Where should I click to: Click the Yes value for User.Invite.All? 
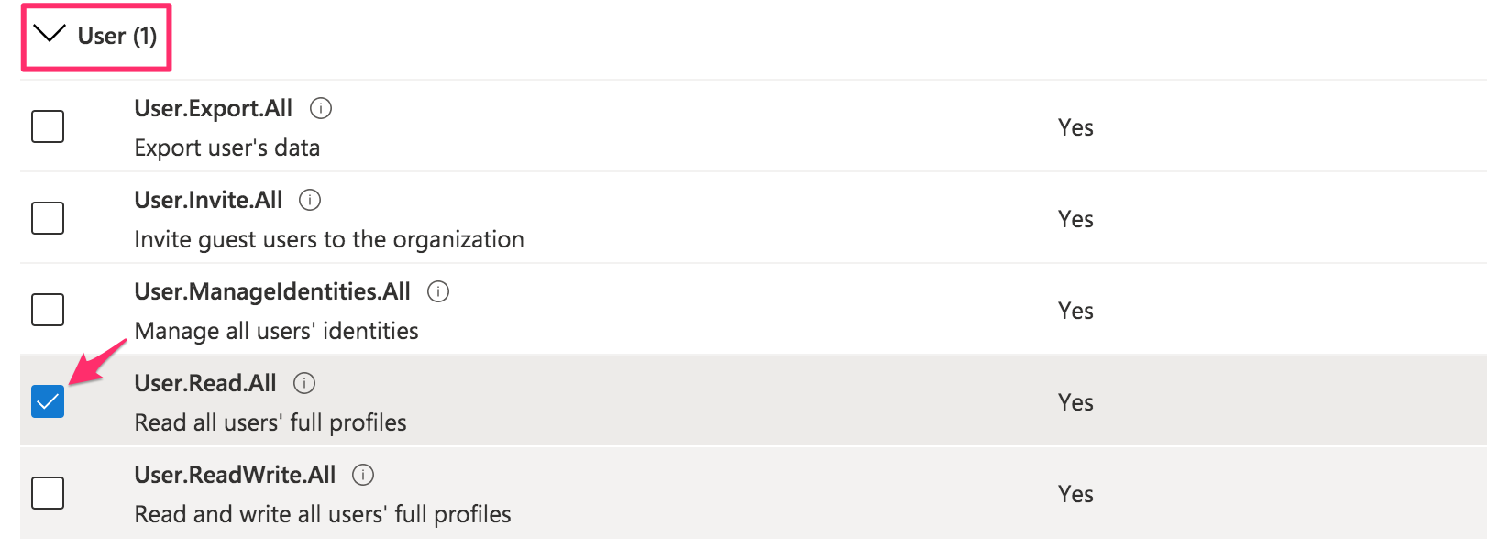1075,218
